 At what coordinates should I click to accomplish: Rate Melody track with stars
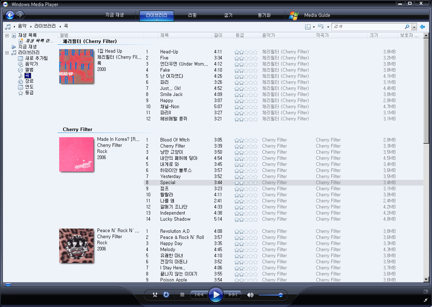tap(246, 250)
